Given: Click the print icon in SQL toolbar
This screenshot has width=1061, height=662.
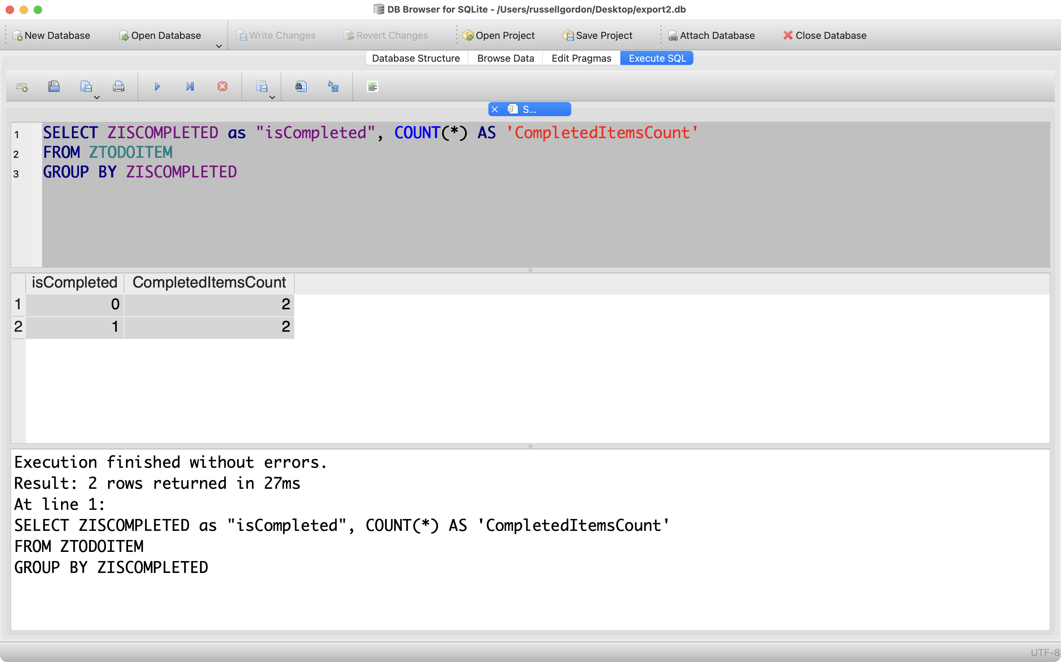Looking at the screenshot, I should tap(118, 87).
